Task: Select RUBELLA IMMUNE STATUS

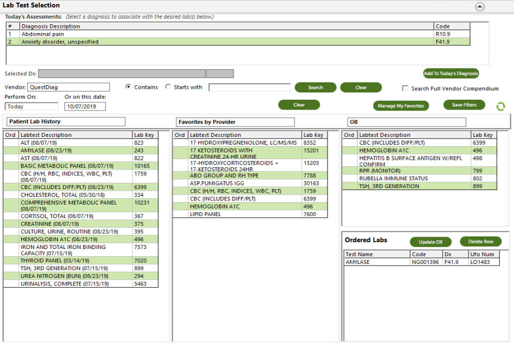Action: coord(419,178)
